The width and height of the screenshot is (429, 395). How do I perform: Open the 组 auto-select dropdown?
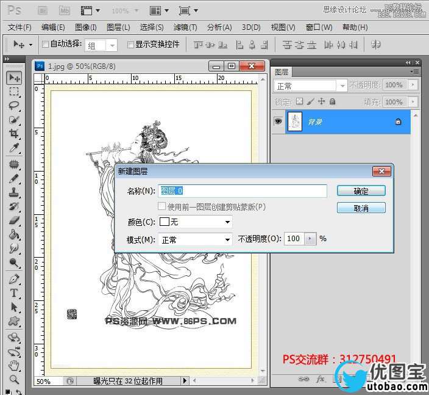(x=112, y=46)
